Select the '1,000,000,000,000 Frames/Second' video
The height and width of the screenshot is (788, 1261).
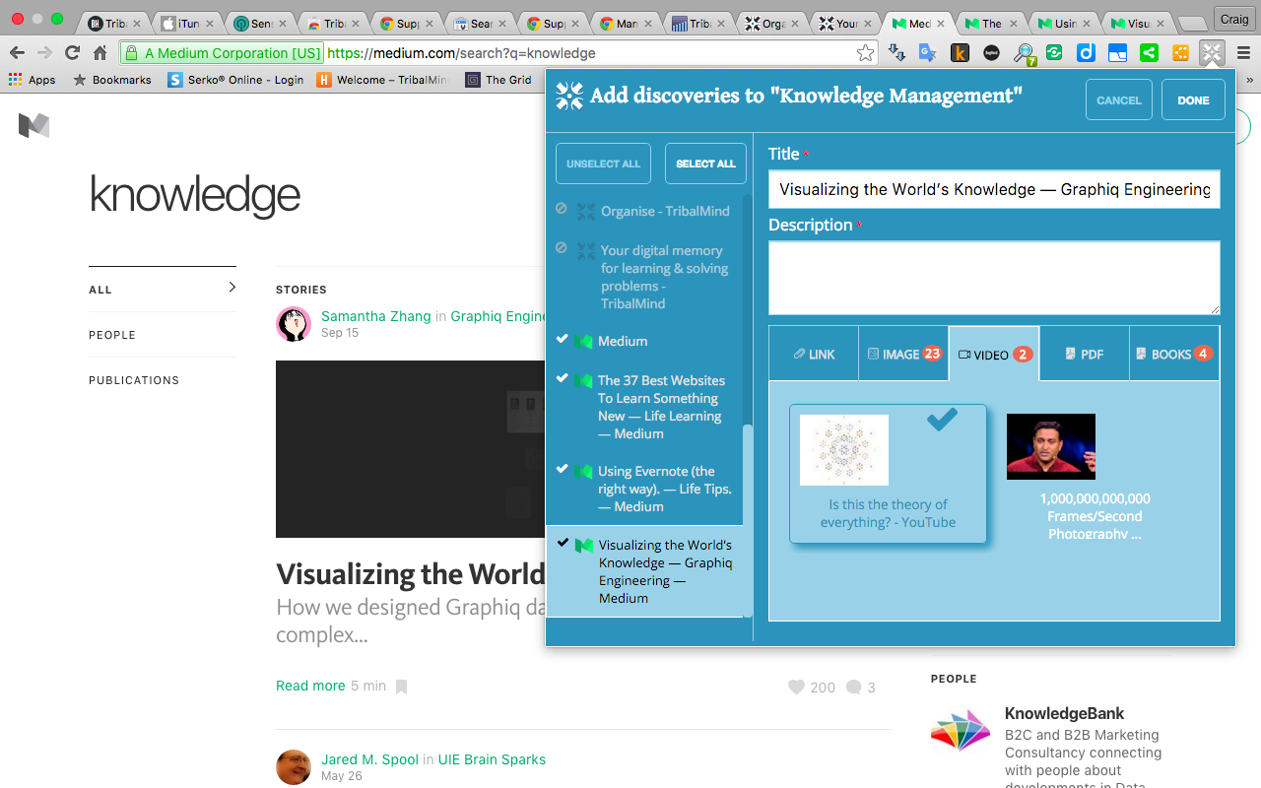point(1095,477)
